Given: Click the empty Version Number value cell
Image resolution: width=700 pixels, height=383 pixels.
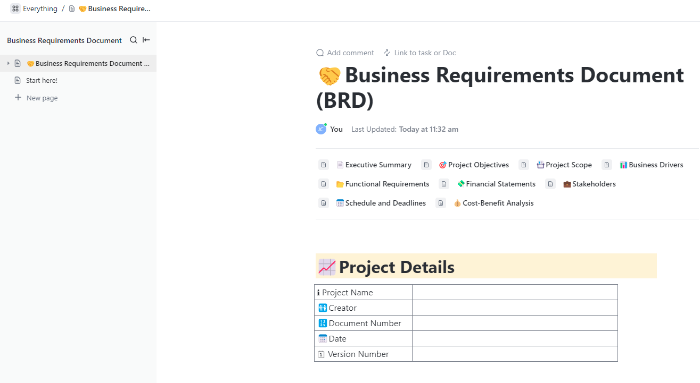Looking at the screenshot, I should click(515, 354).
